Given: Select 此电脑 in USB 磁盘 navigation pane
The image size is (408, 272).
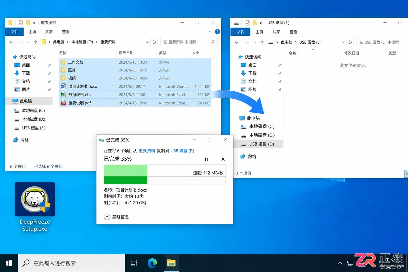Looking at the screenshot, I should click(253, 118).
